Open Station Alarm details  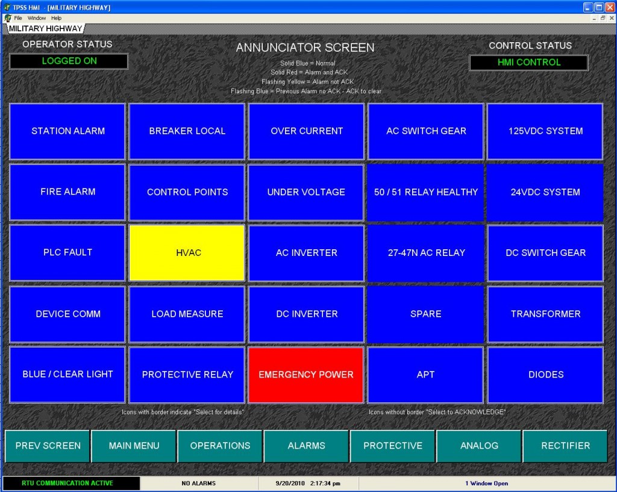point(67,131)
